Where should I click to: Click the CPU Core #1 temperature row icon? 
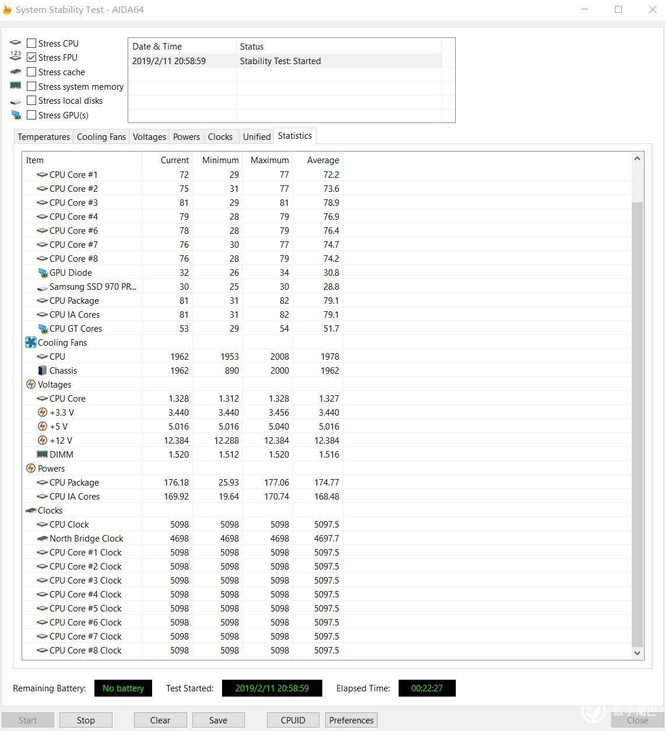click(x=43, y=174)
